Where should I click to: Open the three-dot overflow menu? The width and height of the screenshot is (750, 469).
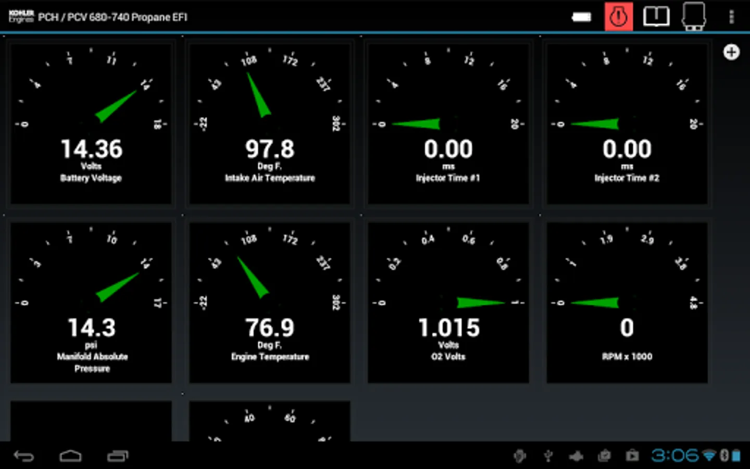click(x=731, y=17)
